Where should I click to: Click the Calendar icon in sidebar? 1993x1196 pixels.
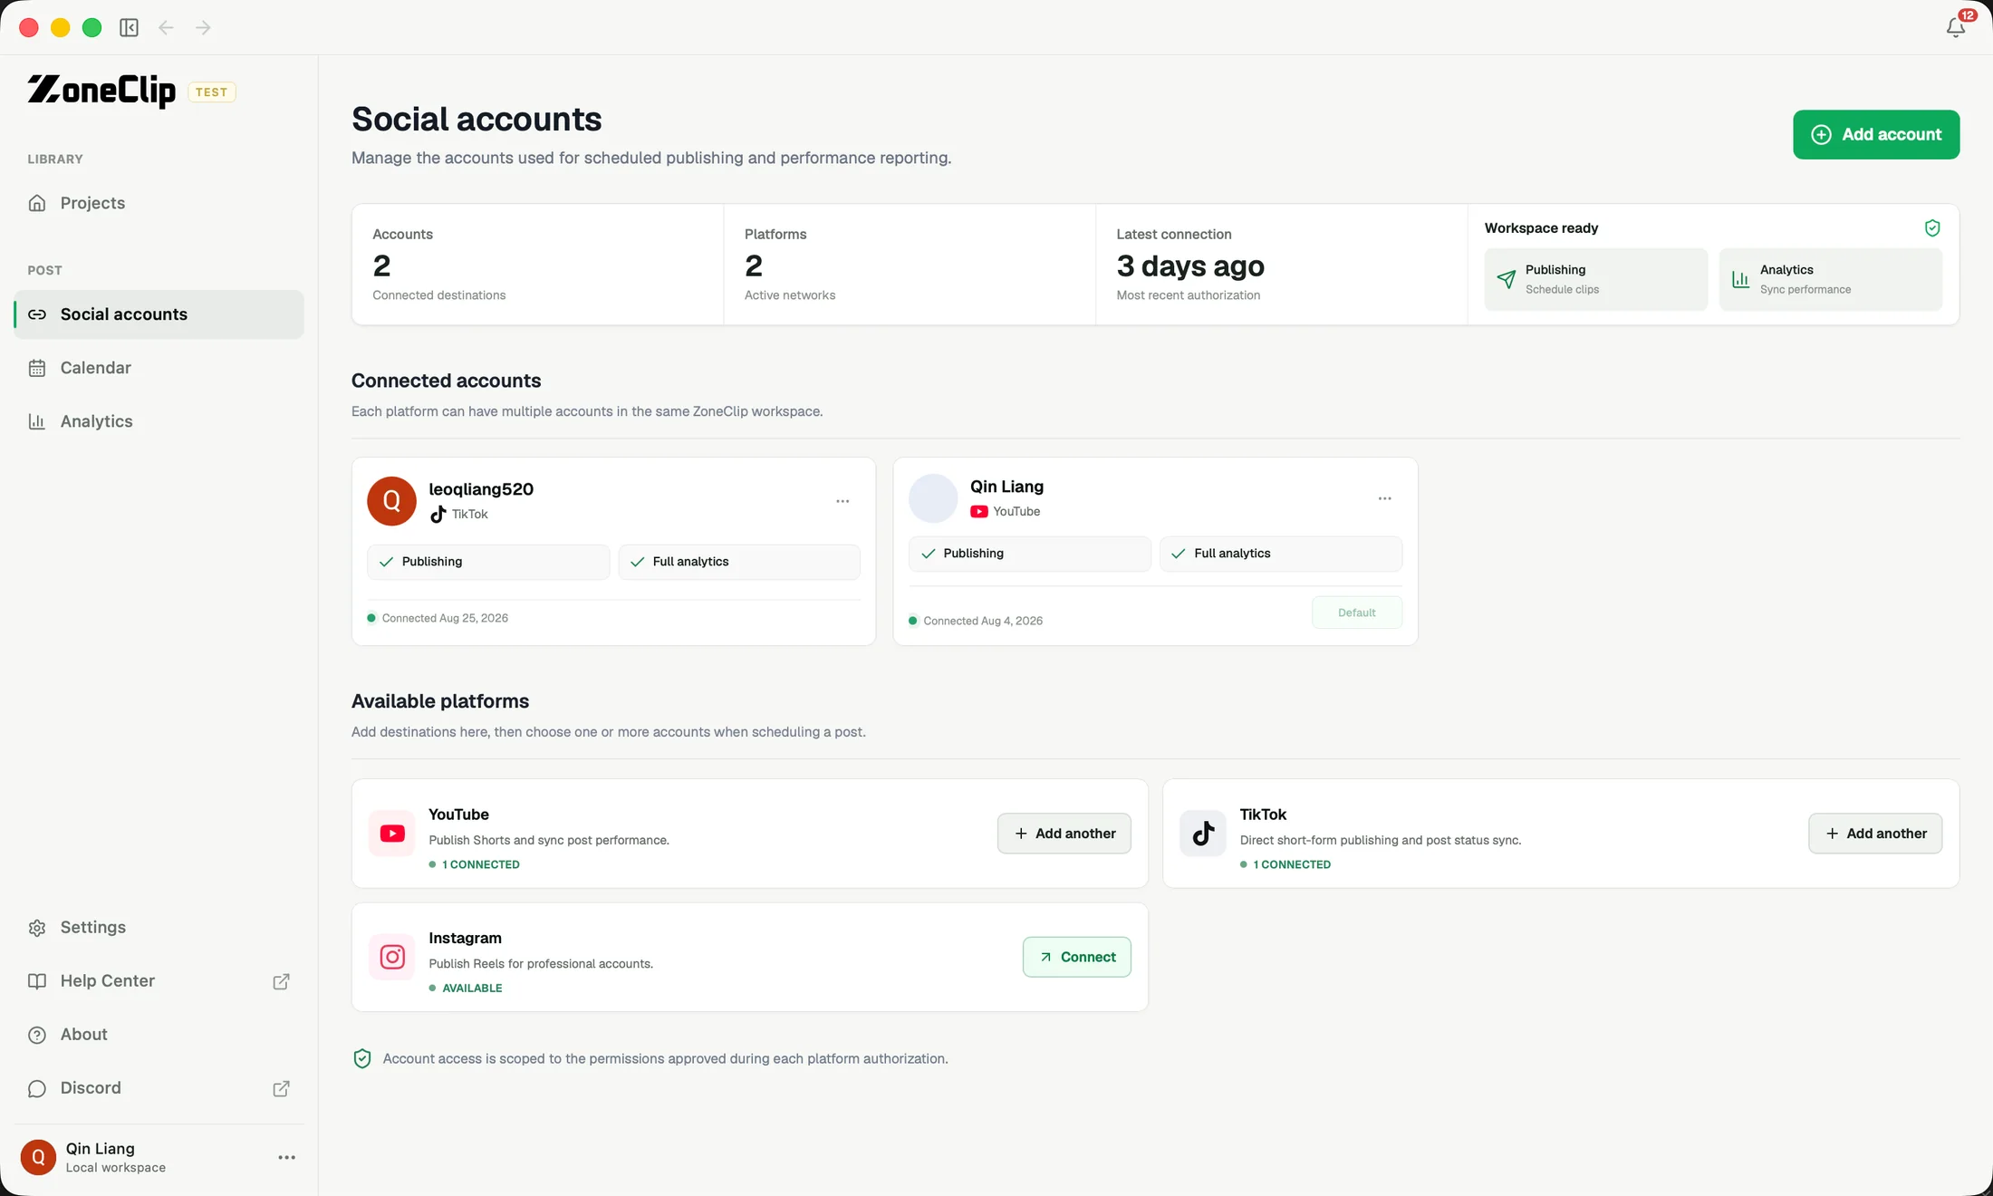(x=37, y=368)
